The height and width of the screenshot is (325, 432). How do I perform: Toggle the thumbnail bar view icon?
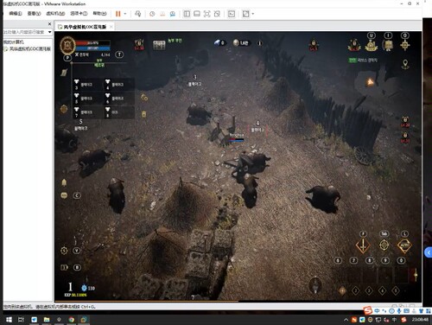[197, 14]
